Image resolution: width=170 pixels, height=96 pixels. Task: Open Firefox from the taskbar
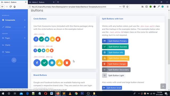point(58,94)
